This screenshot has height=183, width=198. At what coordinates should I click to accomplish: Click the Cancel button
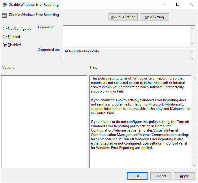(x=161, y=176)
